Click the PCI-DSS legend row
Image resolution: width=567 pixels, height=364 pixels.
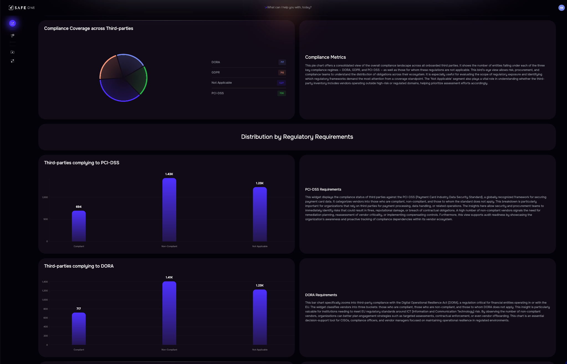point(248,93)
